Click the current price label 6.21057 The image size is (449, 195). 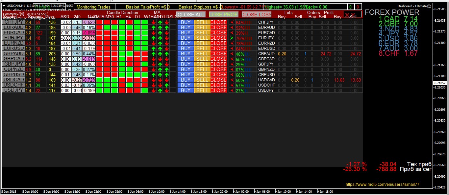(441, 83)
